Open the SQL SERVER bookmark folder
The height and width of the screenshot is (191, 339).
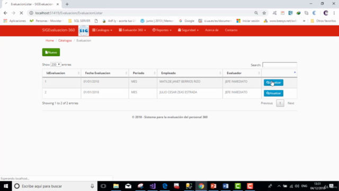point(79,21)
